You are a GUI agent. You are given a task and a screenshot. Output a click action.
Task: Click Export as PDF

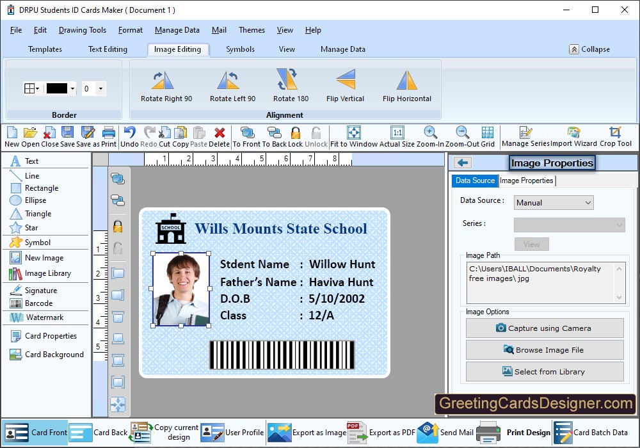pyautogui.click(x=381, y=433)
